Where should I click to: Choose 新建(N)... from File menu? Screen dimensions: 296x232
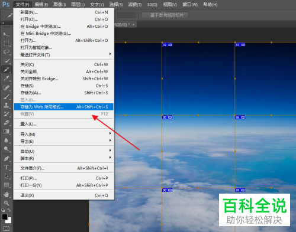pyautogui.click(x=64, y=12)
